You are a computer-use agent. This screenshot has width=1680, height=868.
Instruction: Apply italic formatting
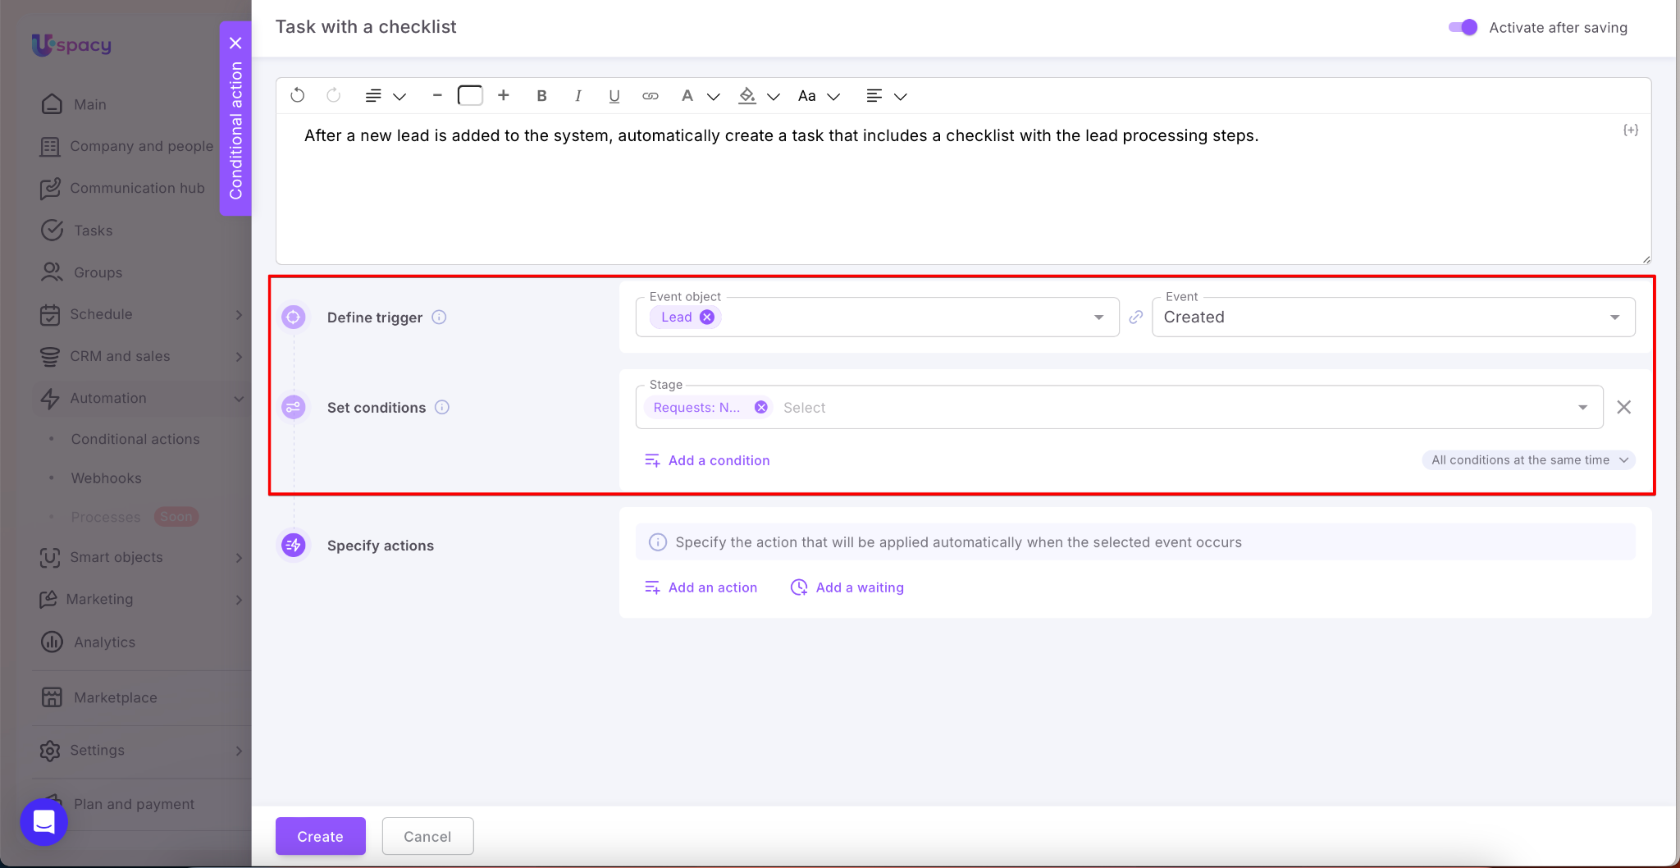pyautogui.click(x=578, y=96)
